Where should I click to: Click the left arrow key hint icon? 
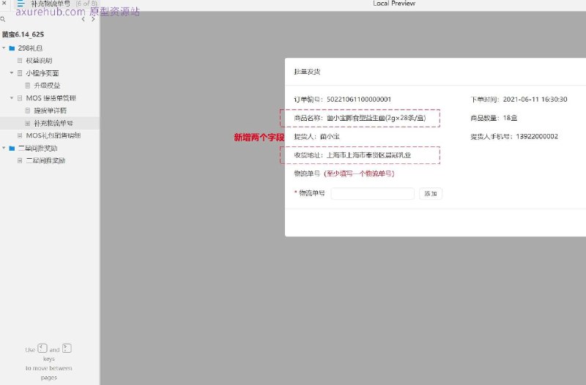click(42, 349)
